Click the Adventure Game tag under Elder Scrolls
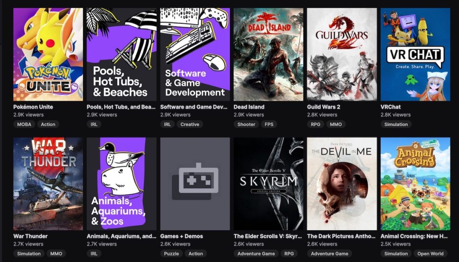 [x=256, y=253]
